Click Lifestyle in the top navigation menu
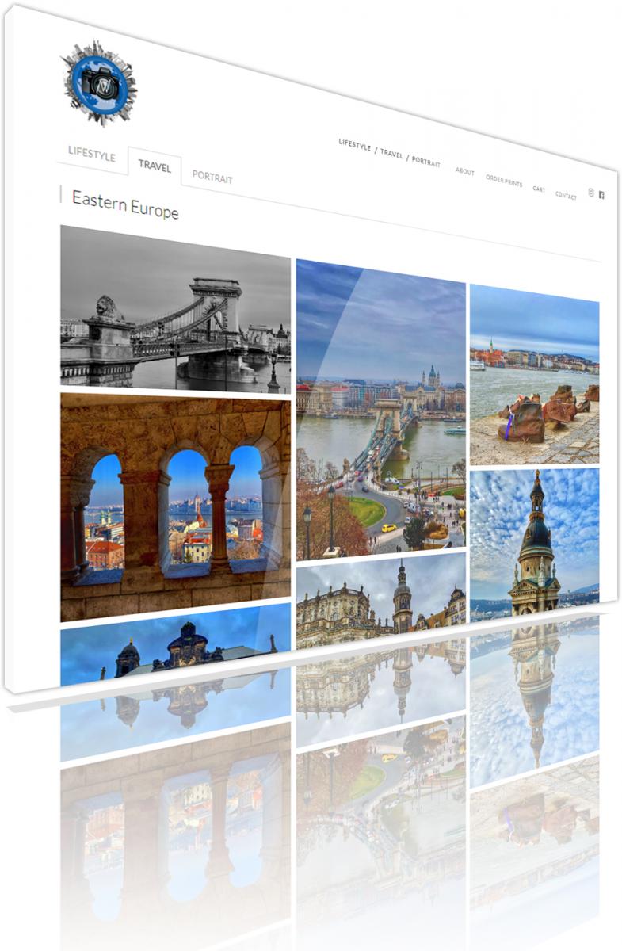Image resolution: width=622 pixels, height=951 pixels. [x=354, y=145]
